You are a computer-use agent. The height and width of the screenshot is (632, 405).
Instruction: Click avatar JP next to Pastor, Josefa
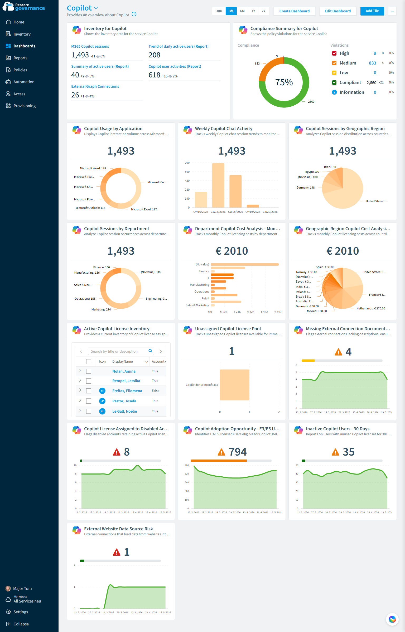pyautogui.click(x=102, y=401)
